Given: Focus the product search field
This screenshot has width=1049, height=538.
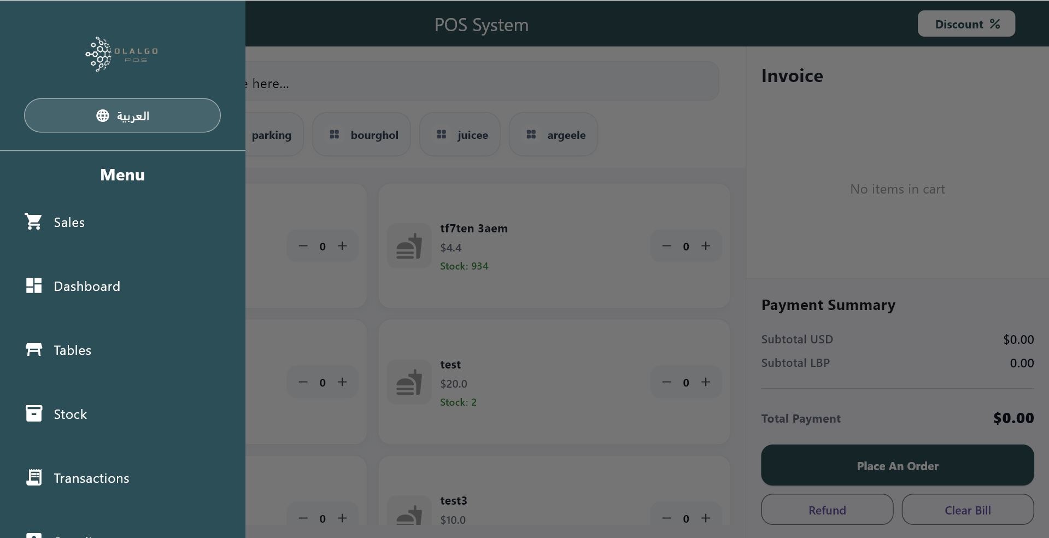Looking at the screenshot, I should pyautogui.click(x=482, y=81).
